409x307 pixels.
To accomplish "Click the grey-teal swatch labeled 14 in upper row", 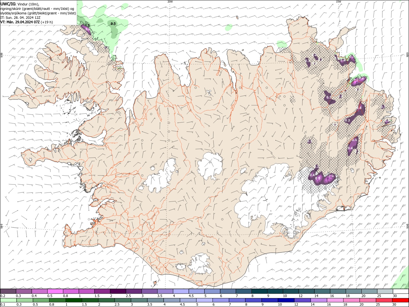I will (322, 291).
